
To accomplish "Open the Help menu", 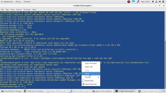I will 34,10.
